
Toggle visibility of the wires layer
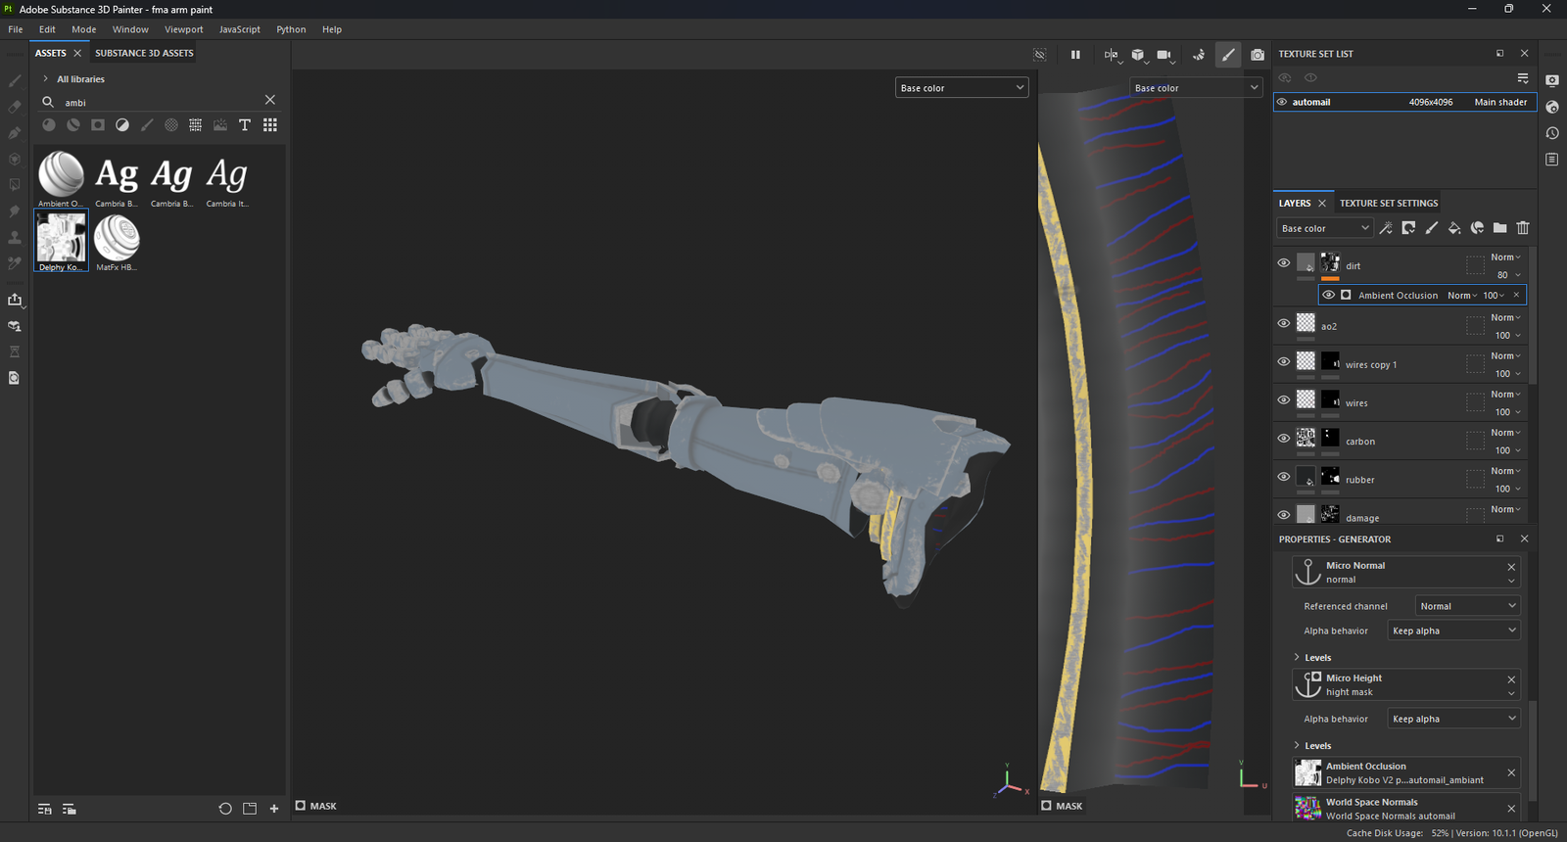[x=1284, y=400]
